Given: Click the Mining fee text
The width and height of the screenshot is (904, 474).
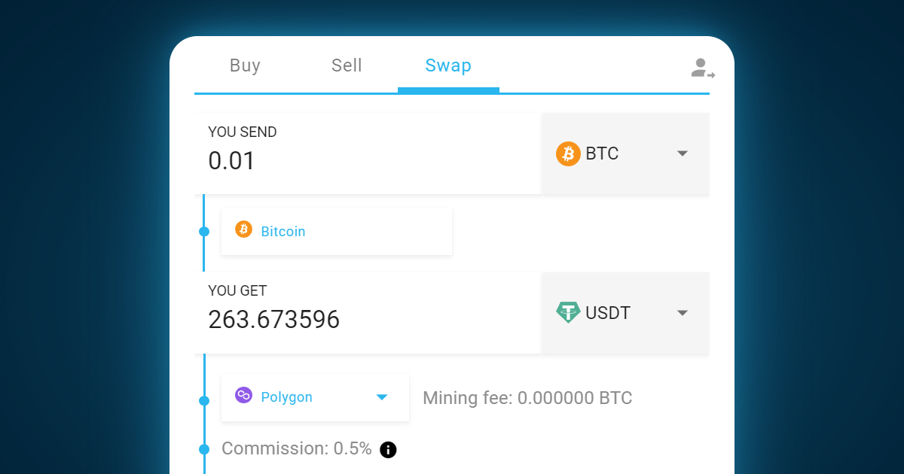Looking at the screenshot, I should pyautogui.click(x=527, y=397).
